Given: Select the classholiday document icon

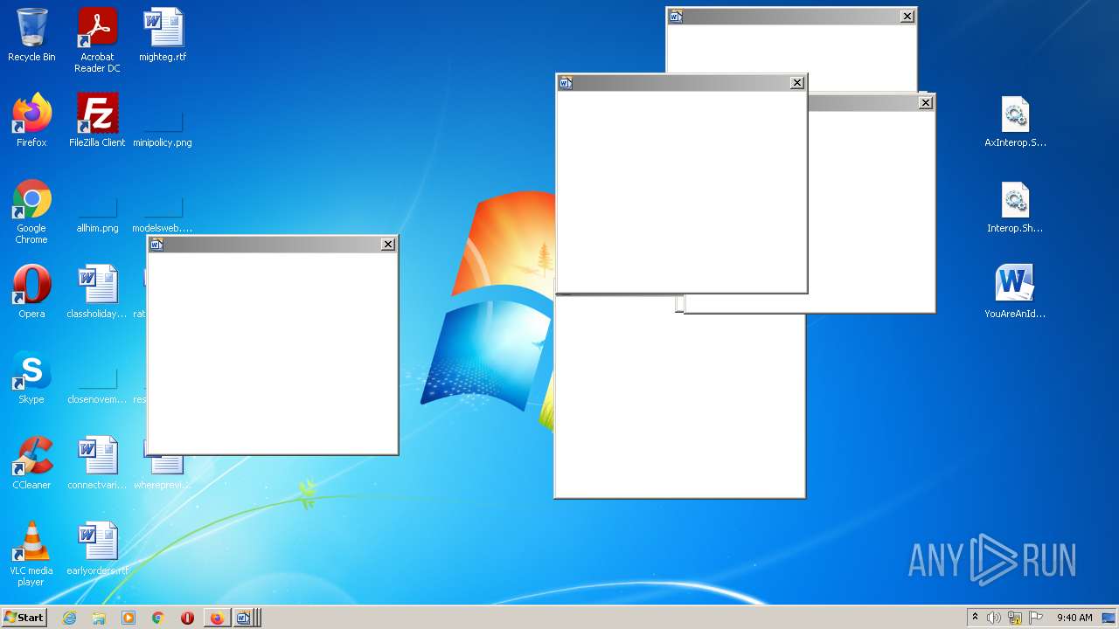Looking at the screenshot, I should pyautogui.click(x=97, y=292).
